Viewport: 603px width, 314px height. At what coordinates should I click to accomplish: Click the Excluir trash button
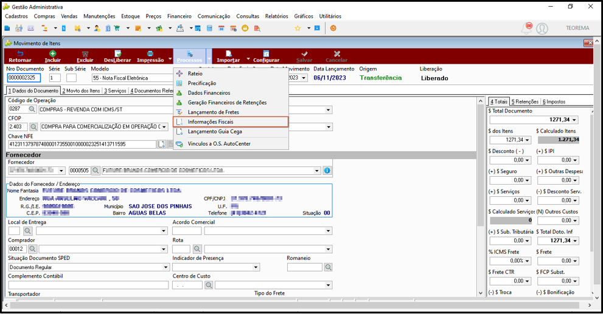click(x=85, y=56)
